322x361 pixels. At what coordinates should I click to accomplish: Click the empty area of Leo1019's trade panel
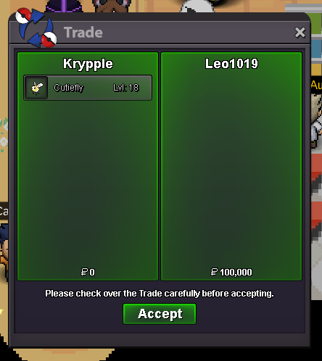pos(231,169)
